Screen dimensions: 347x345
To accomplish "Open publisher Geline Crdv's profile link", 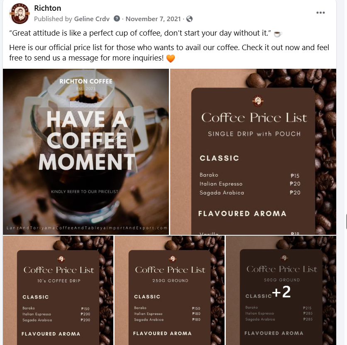I will [x=92, y=19].
